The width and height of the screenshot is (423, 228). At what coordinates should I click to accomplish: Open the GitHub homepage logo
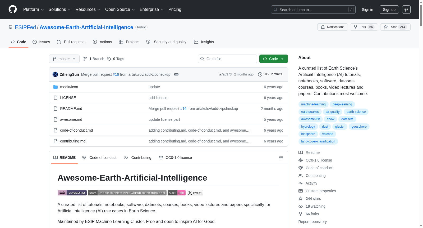point(13,10)
